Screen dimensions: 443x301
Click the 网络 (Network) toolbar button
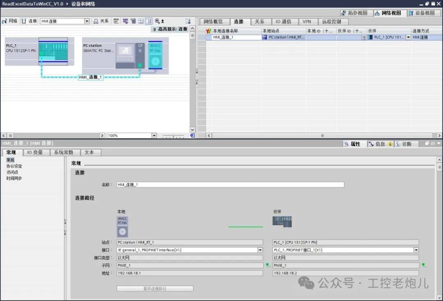[x=9, y=21]
